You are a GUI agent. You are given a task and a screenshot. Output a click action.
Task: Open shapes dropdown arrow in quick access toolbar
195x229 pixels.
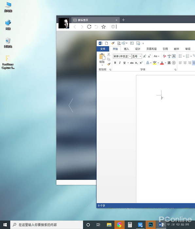[127, 43]
